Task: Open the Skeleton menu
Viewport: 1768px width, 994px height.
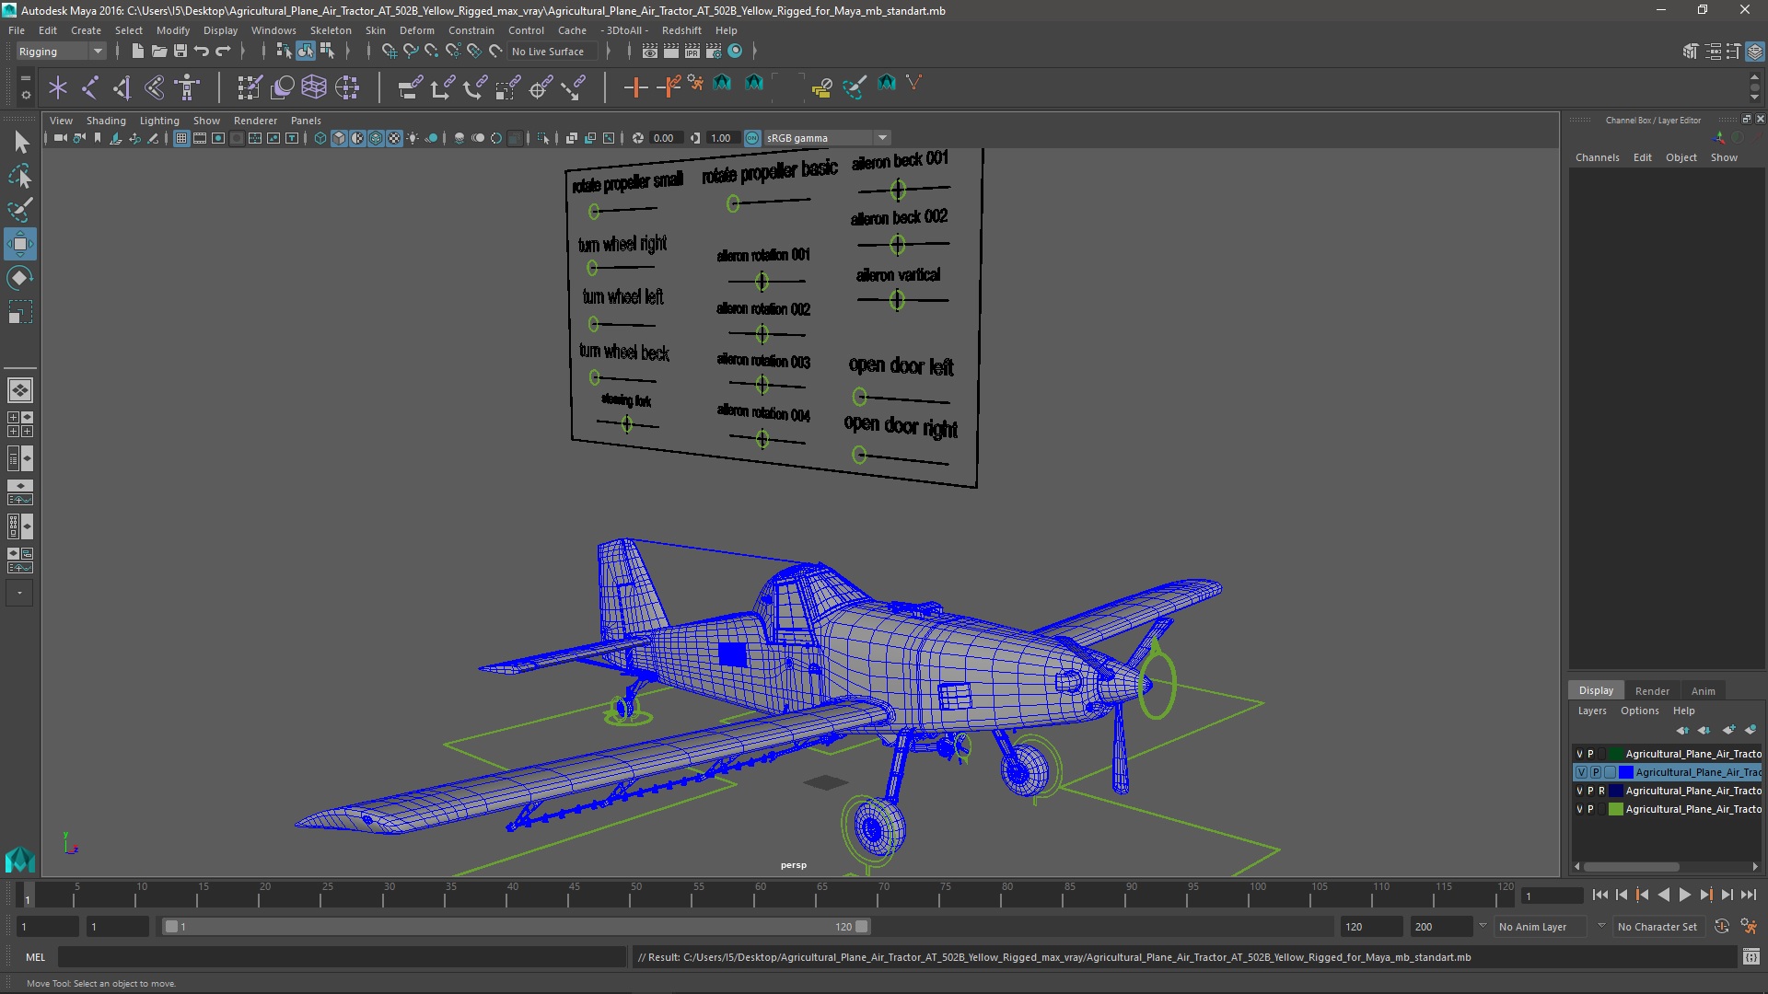Action: point(331,30)
